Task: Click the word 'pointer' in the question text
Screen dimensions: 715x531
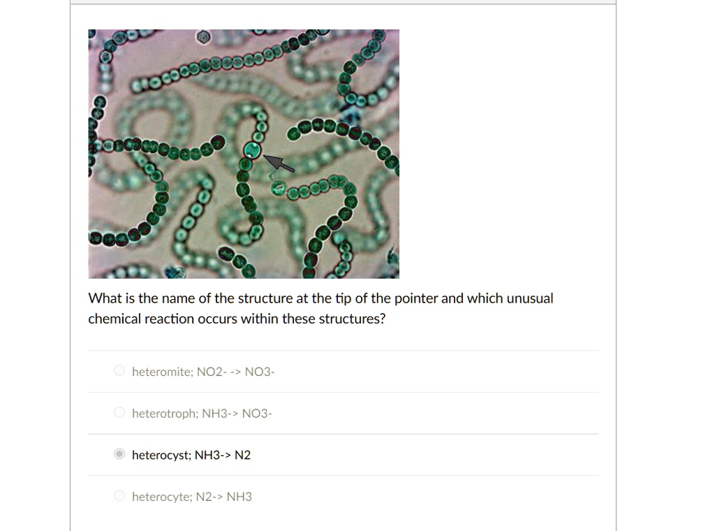Action: [x=416, y=298]
